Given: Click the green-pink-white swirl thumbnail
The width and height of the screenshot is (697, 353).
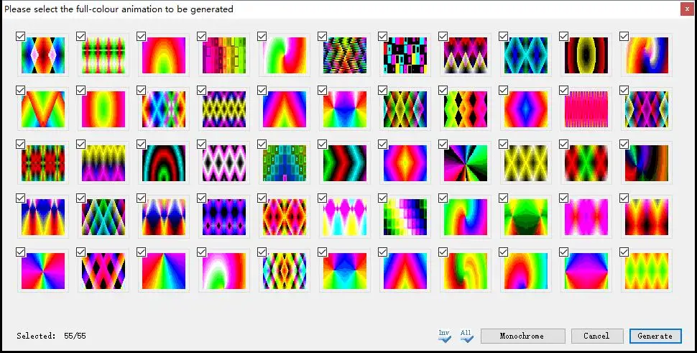Looking at the screenshot, I should 285,55.
